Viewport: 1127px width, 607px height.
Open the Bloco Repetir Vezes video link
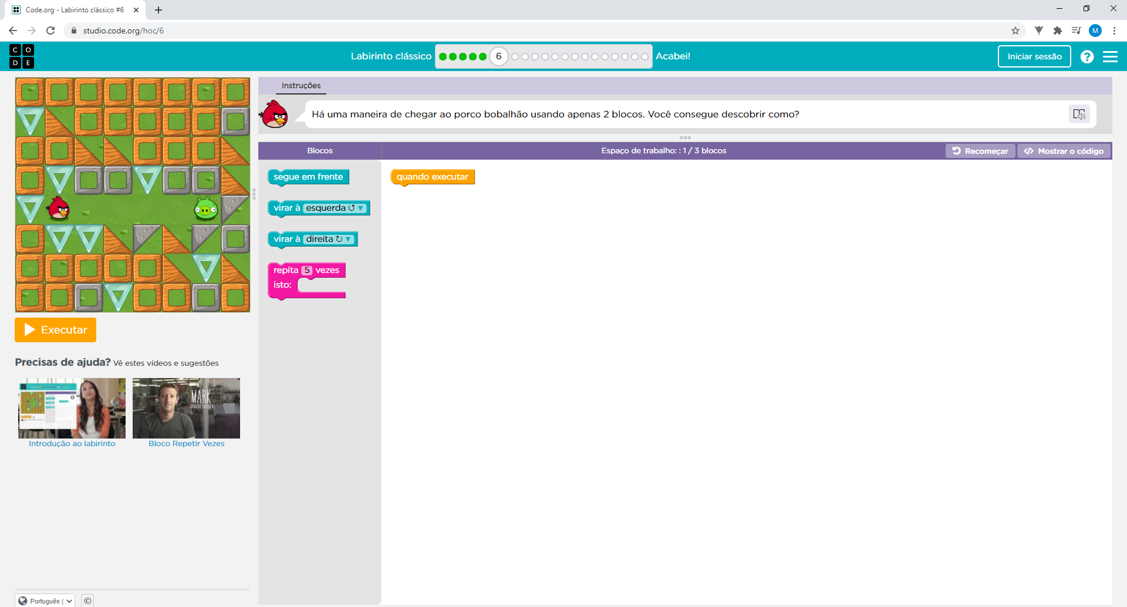187,444
